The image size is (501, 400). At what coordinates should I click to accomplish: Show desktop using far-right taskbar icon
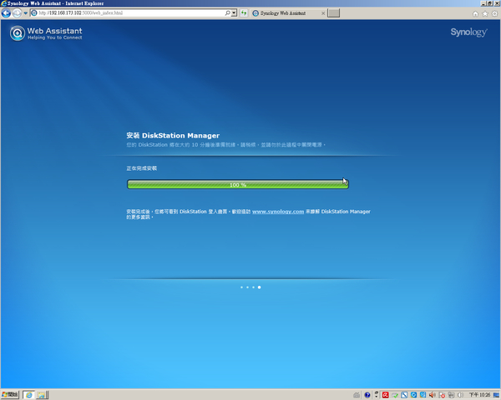(x=496, y=395)
